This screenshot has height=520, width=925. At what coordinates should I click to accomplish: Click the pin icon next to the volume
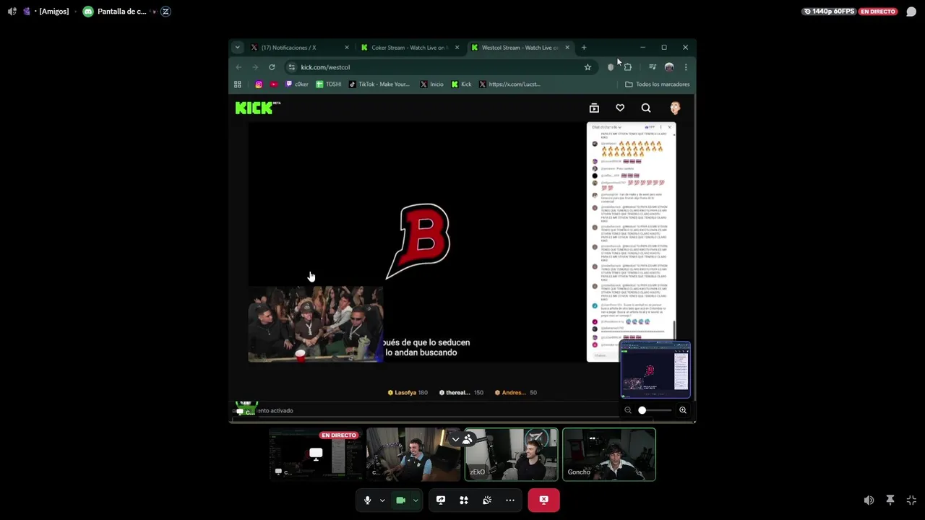point(890,500)
